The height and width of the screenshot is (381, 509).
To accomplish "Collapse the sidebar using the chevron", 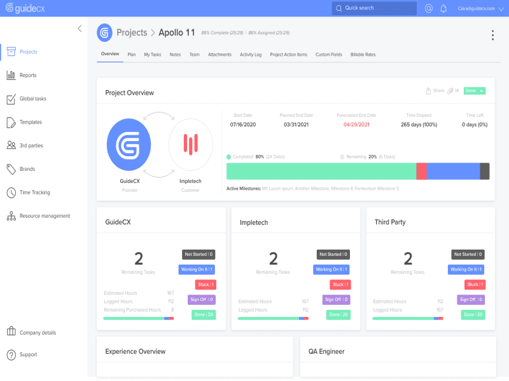I will [79, 28].
